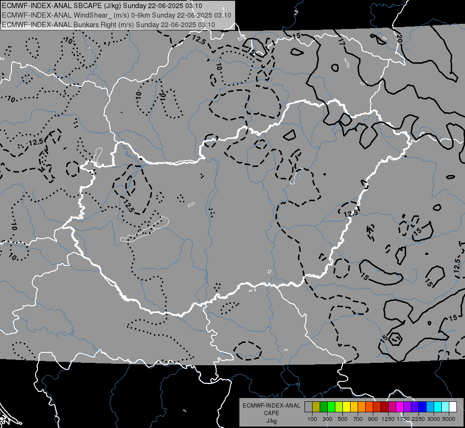Select the olive legend swatch
The image size is (465, 428).
click(x=316, y=407)
